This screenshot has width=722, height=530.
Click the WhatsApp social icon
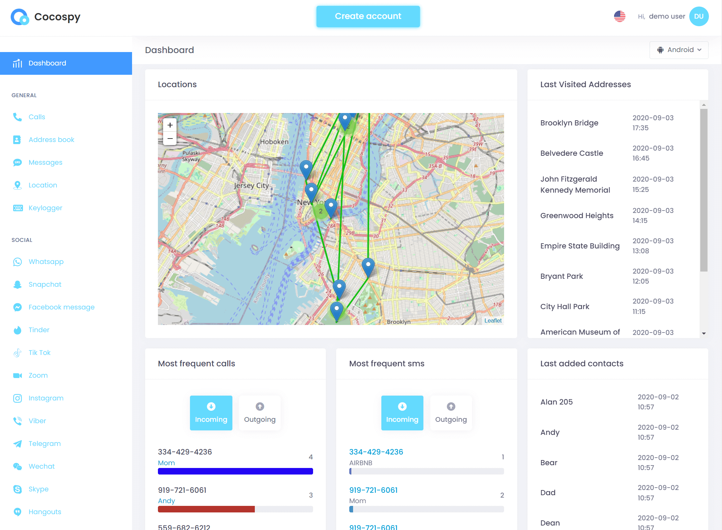pos(17,262)
